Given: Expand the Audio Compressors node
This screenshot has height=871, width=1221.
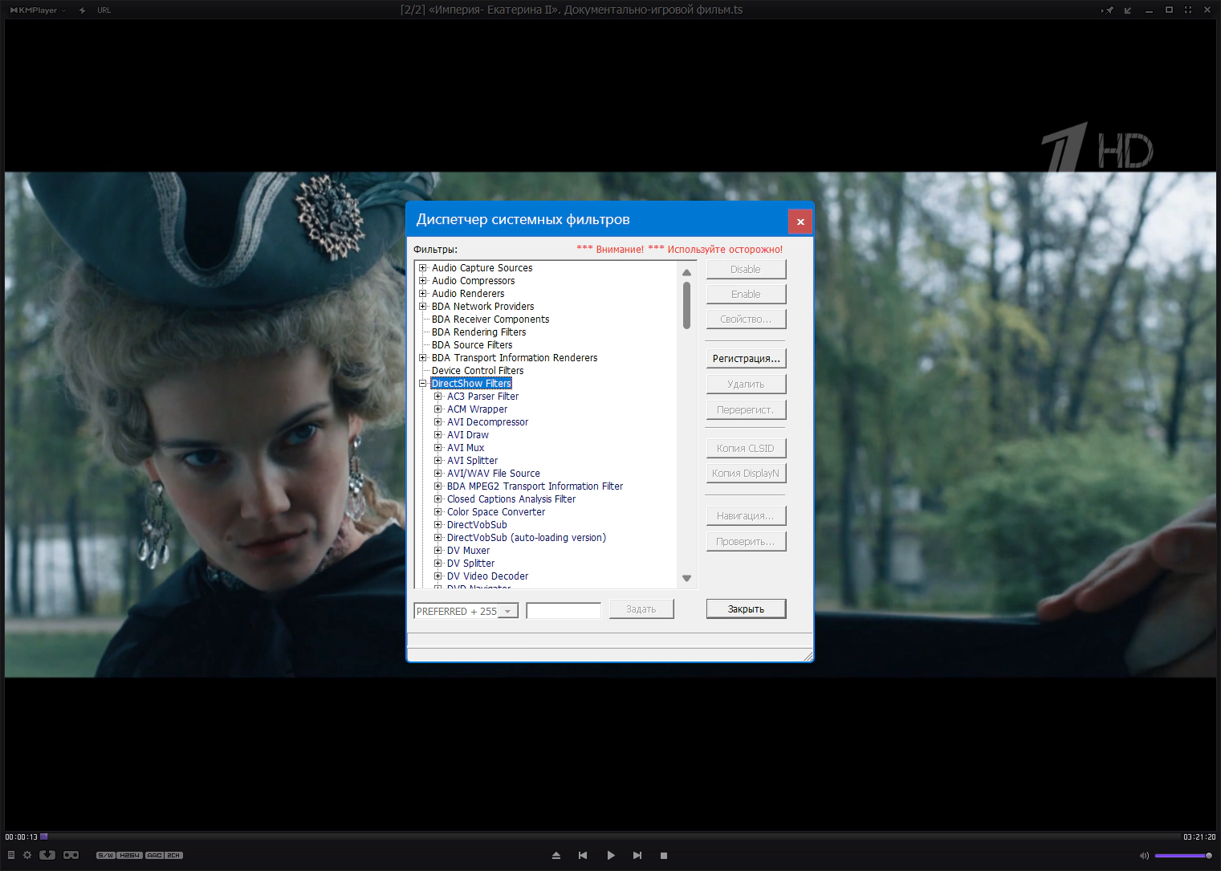Looking at the screenshot, I should tap(423, 281).
